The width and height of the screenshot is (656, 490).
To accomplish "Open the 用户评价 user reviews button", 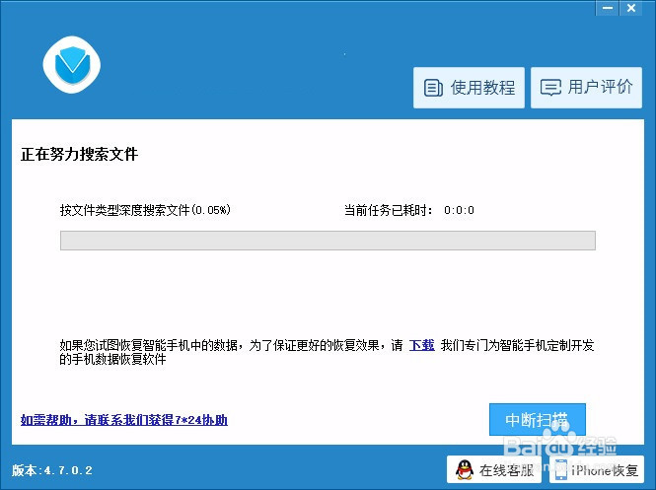I will (586, 88).
